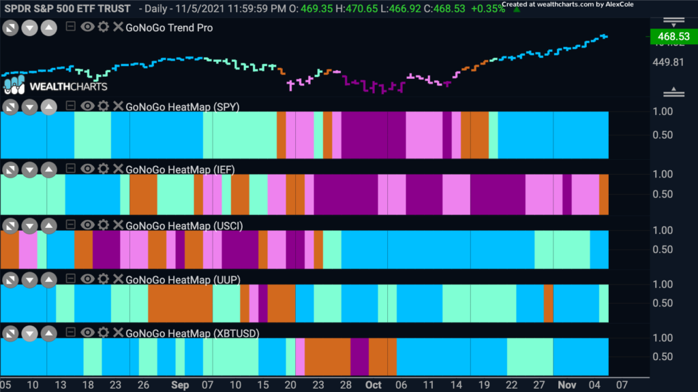
Task: Remove the HeatMap (SPY) indicator
Action: pos(118,105)
